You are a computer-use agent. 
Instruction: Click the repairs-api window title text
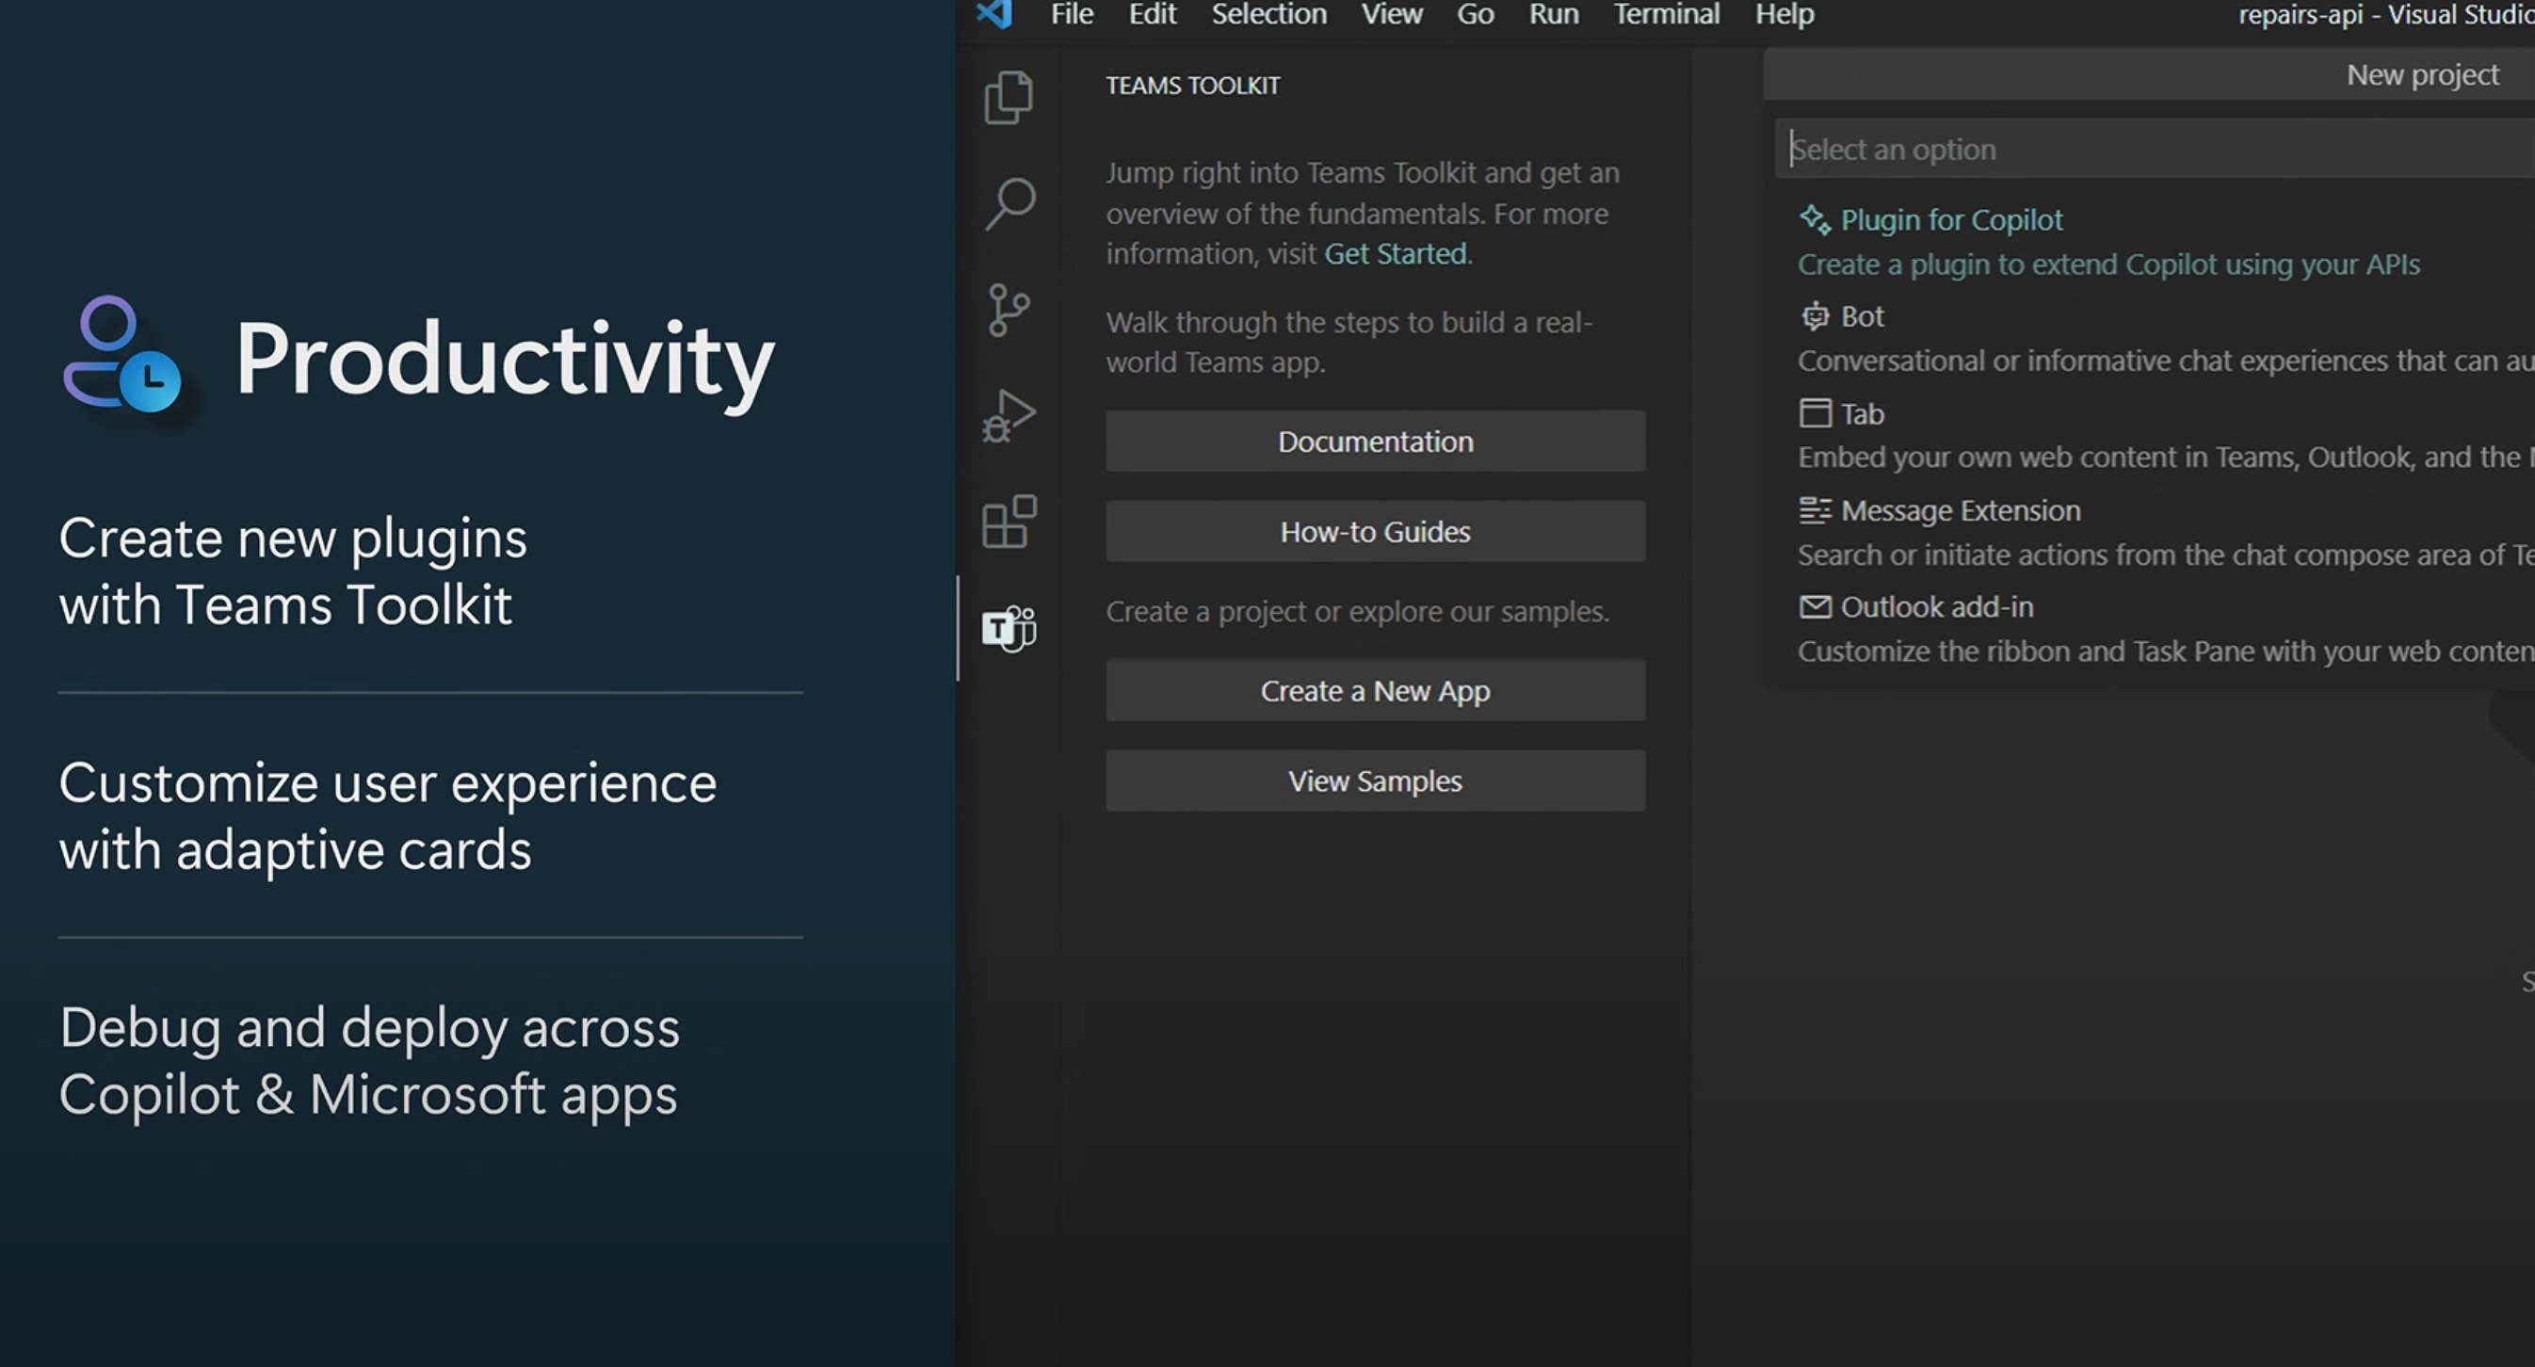(x=2386, y=14)
